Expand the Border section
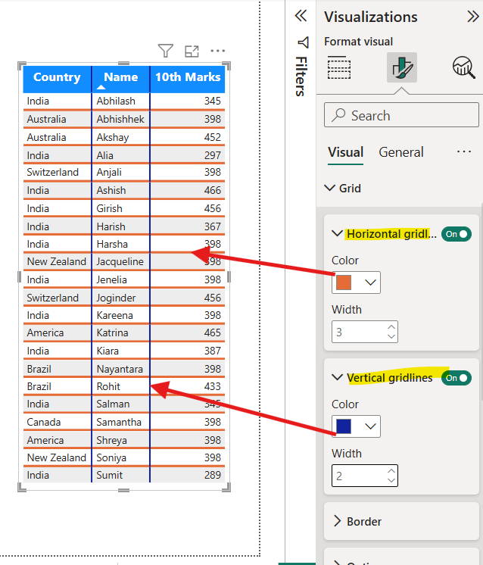 pyautogui.click(x=338, y=521)
